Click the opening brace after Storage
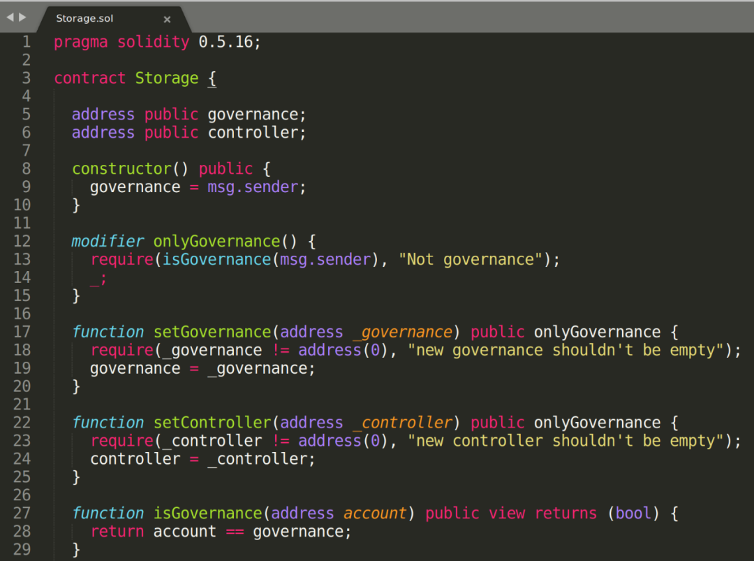 pyautogui.click(x=212, y=78)
